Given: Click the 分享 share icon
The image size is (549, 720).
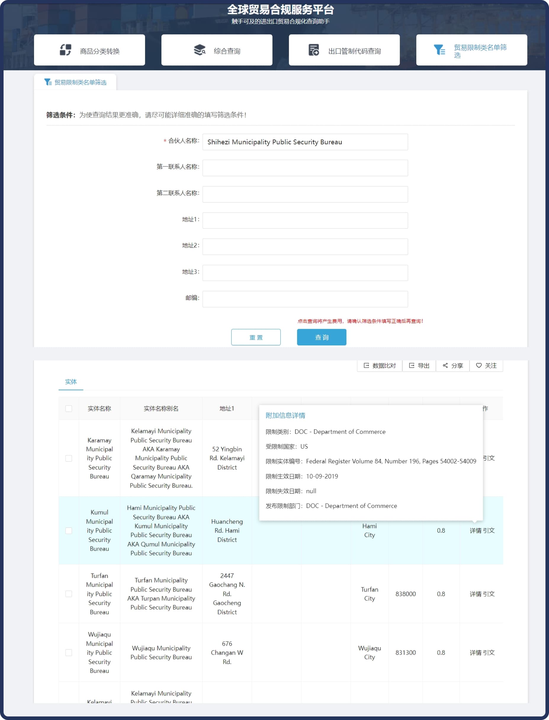Looking at the screenshot, I should point(445,366).
